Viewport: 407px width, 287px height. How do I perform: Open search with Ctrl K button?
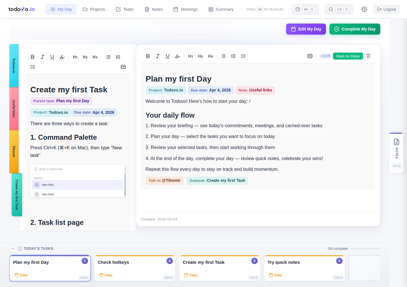339,9
